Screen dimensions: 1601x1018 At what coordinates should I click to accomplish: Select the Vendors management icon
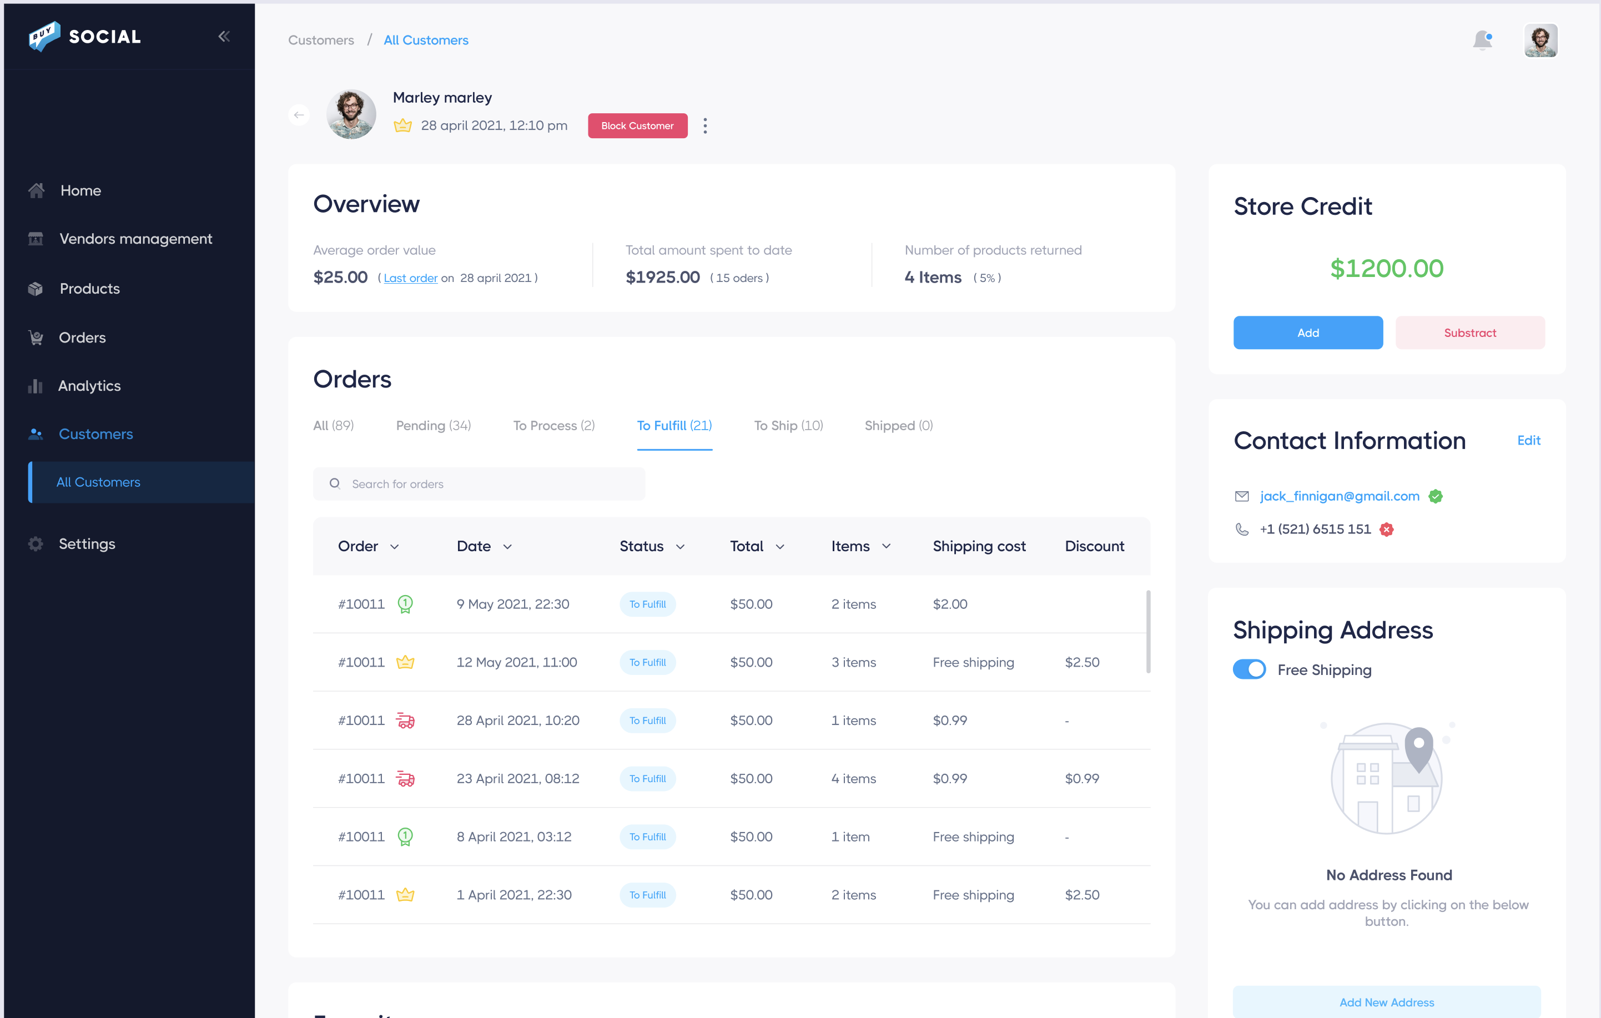point(36,239)
